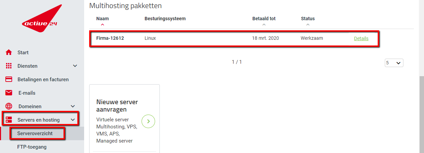Click the Betalingen en facturen card icon
The image size is (424, 153).
[9, 80]
